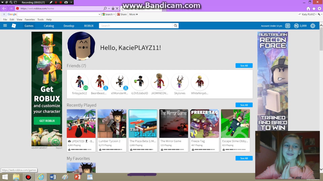
Task: Go to the Games section in Roblox header
Action: click(x=29, y=26)
